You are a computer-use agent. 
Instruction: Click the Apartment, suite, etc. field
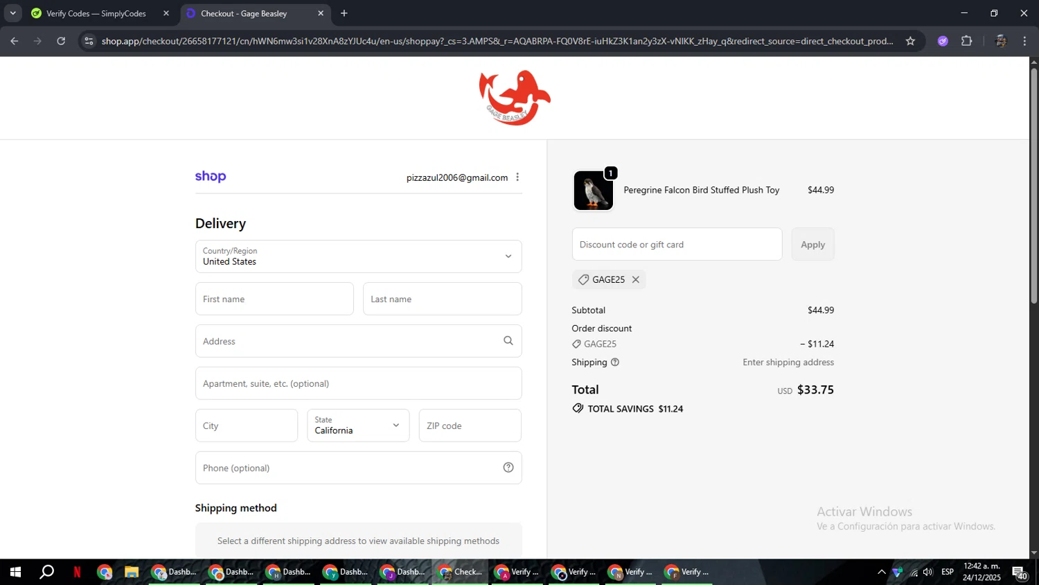click(x=358, y=383)
